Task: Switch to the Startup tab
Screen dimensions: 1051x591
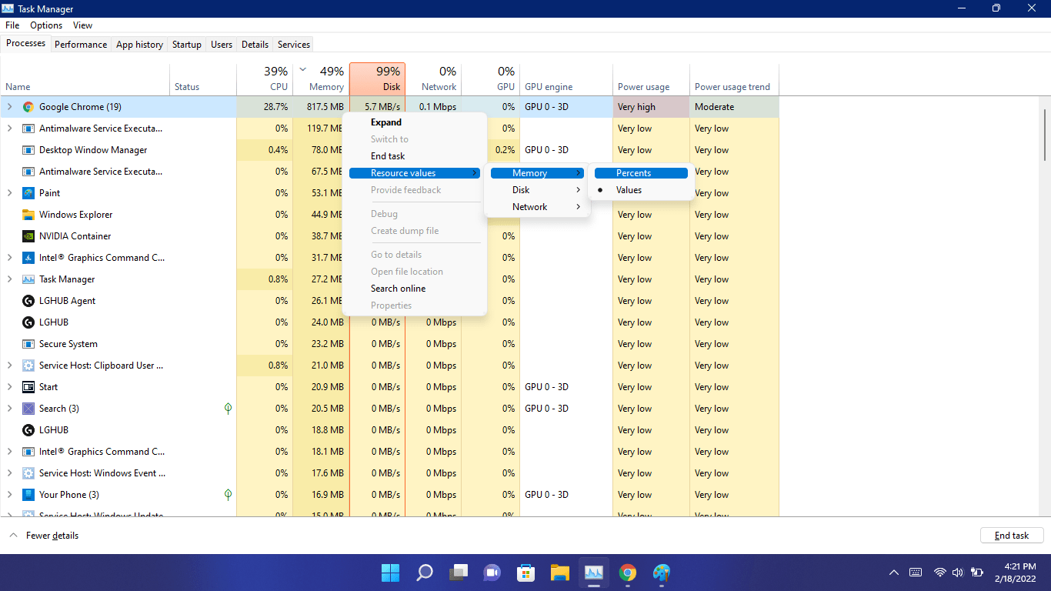Action: coord(187,45)
